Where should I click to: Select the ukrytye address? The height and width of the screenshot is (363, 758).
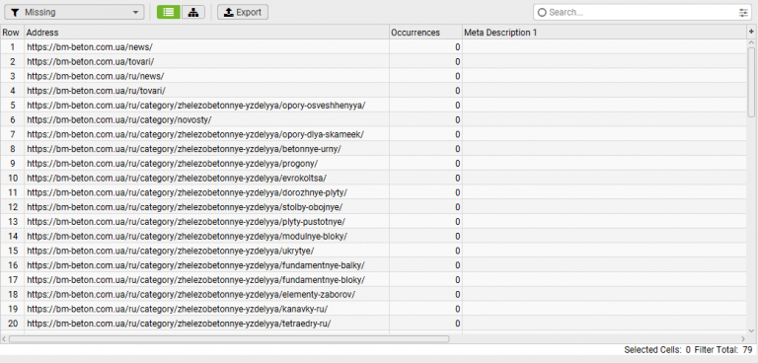(171, 251)
